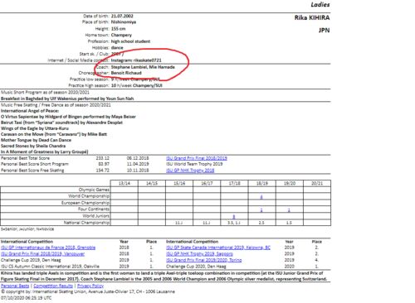
Task: Open the Privacy Policy footer link
Action: click(x=90, y=286)
